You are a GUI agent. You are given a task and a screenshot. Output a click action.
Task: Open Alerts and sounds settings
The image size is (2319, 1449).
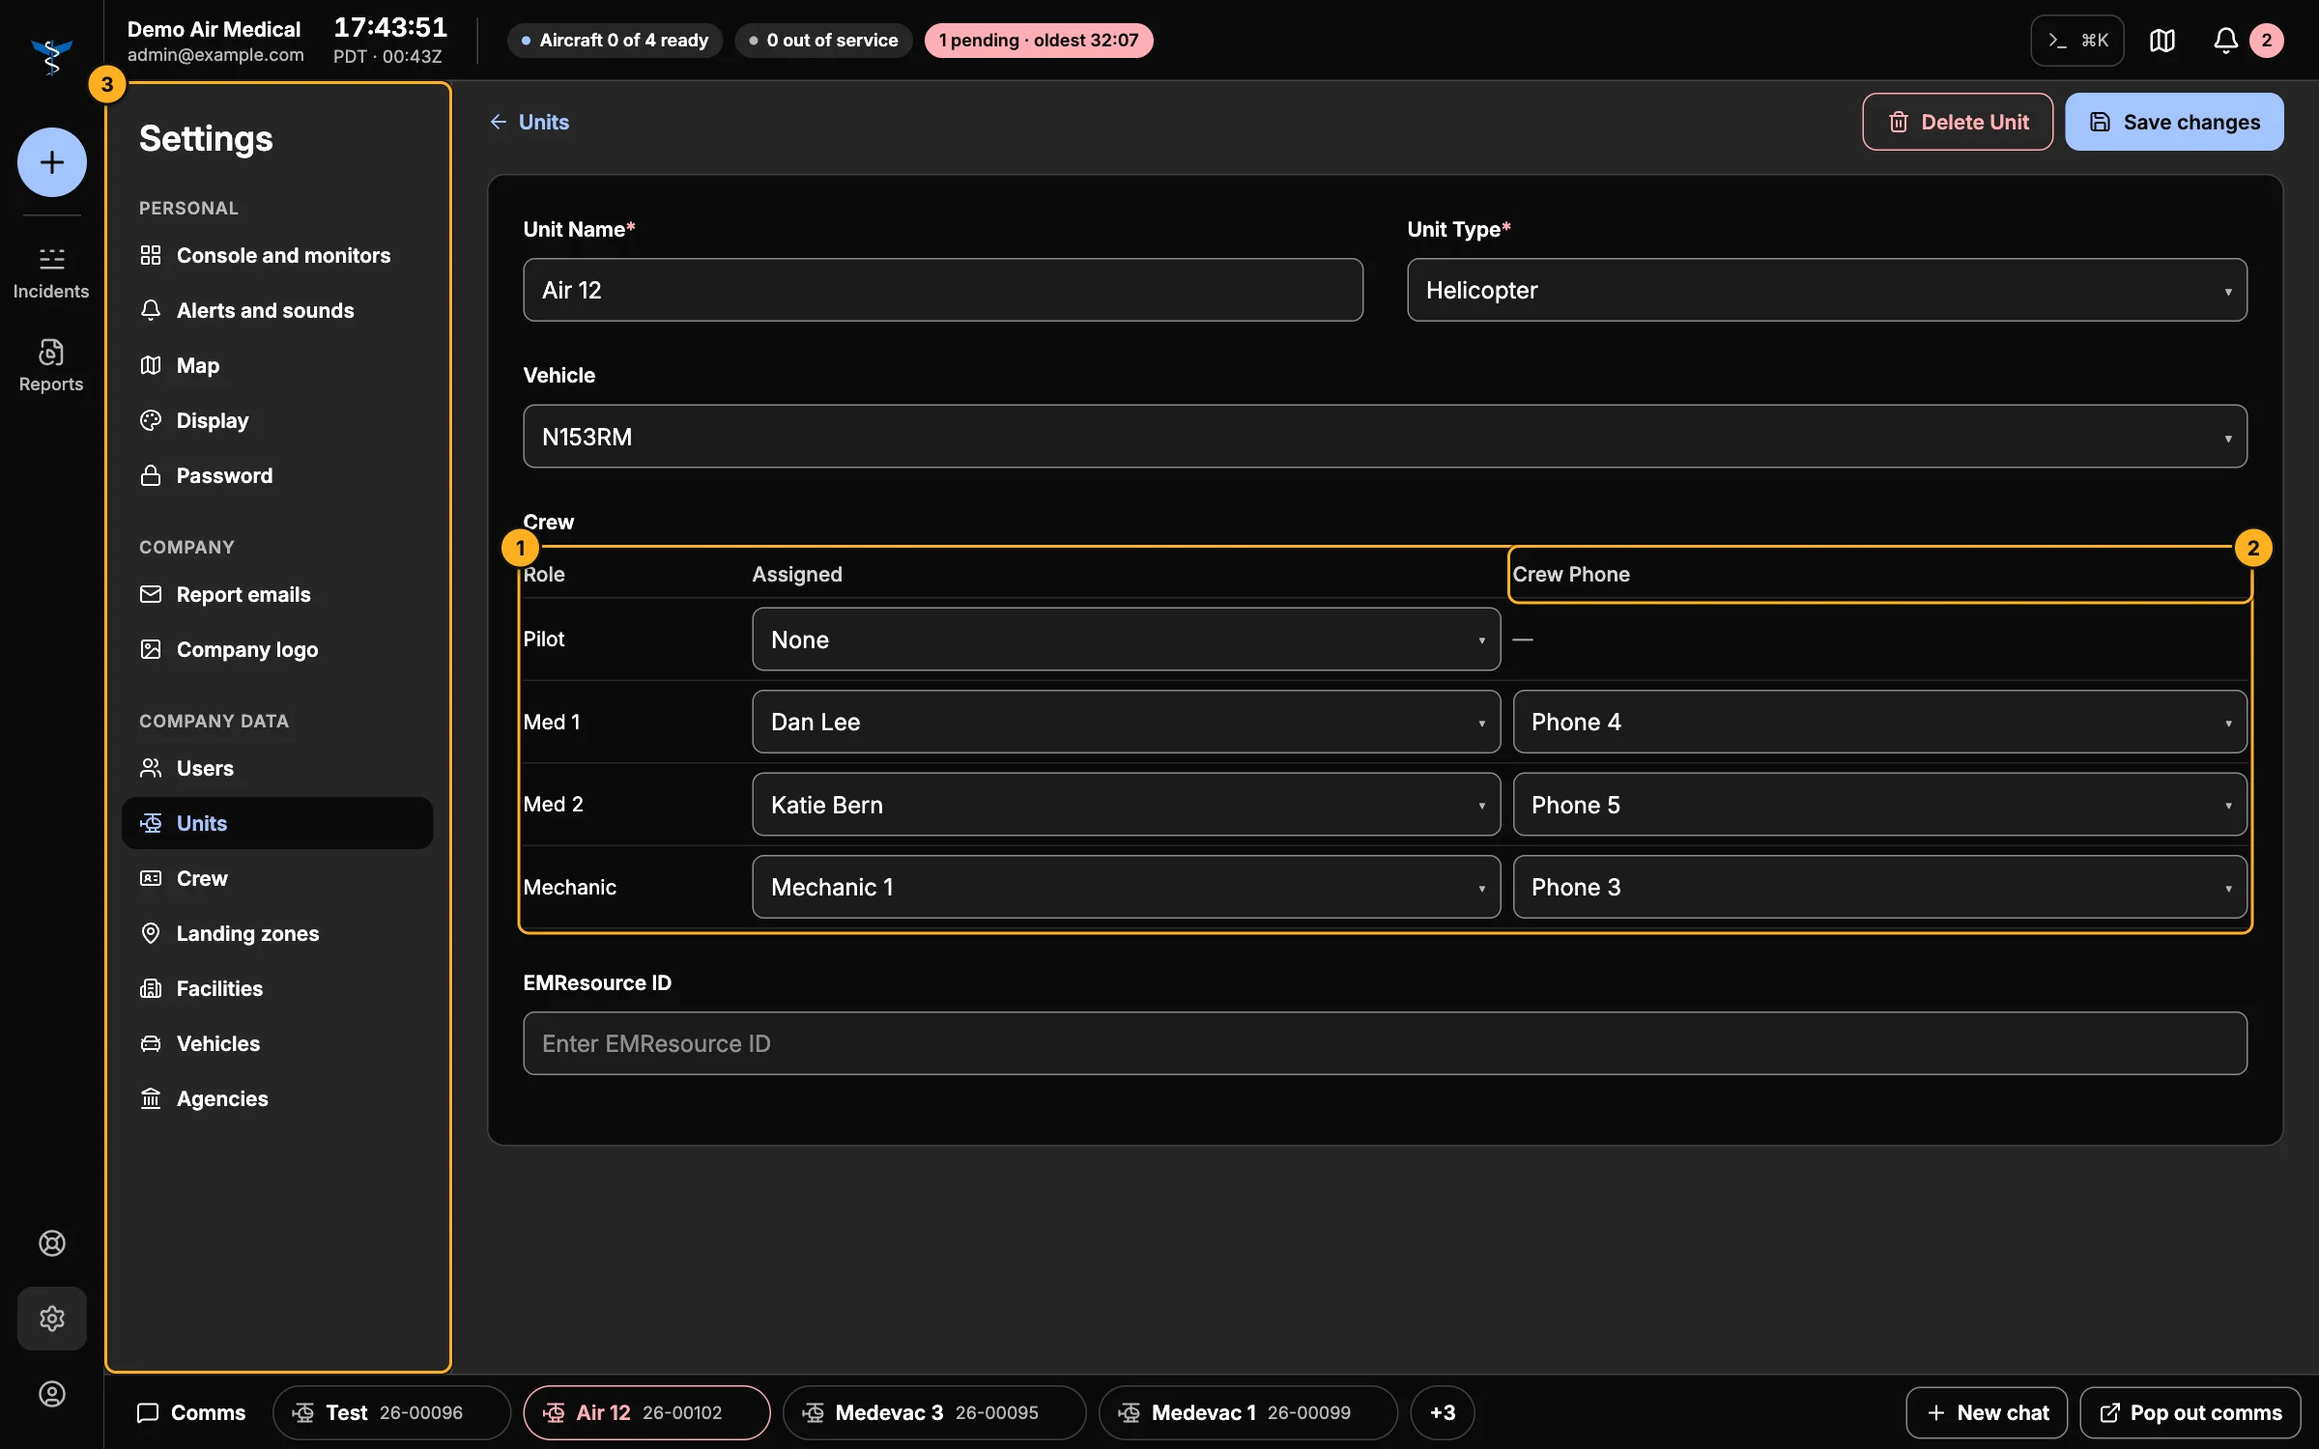pos(277,311)
